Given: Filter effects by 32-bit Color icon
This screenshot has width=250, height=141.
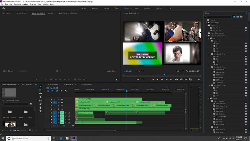Looking at the screenshot, I should click(x=237, y=17).
